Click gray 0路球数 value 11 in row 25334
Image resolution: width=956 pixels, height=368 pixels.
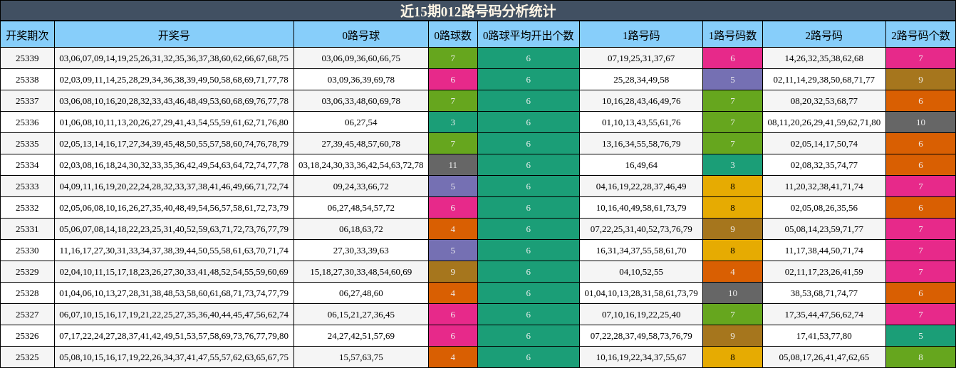click(453, 165)
